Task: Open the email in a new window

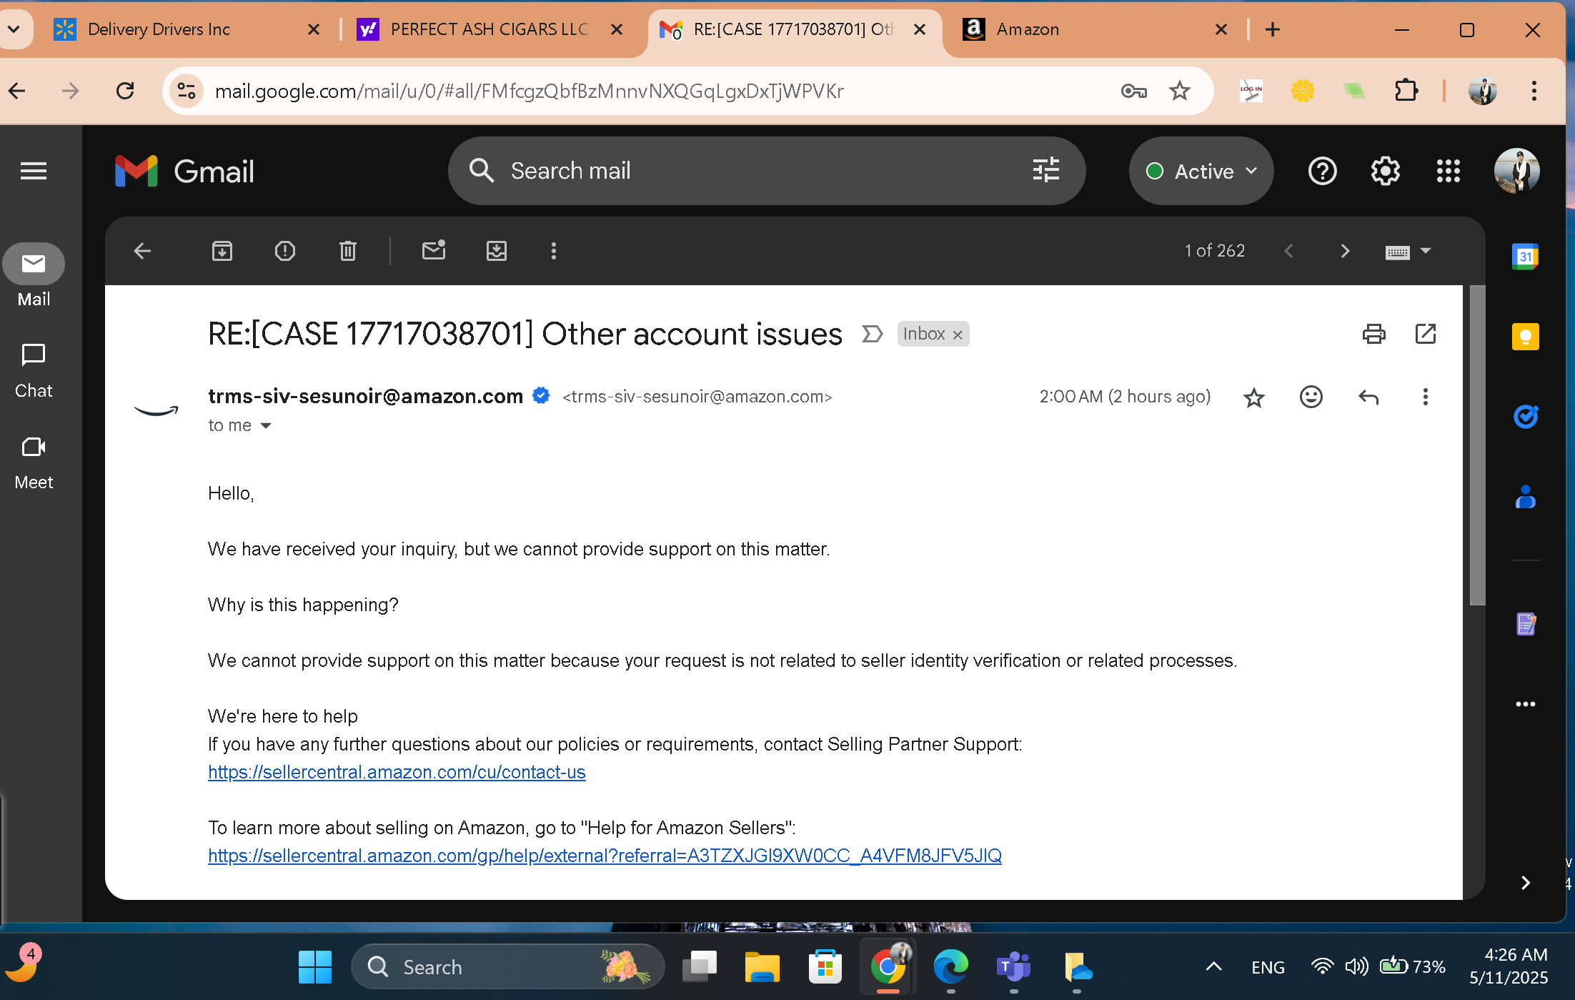Action: pyautogui.click(x=1426, y=334)
